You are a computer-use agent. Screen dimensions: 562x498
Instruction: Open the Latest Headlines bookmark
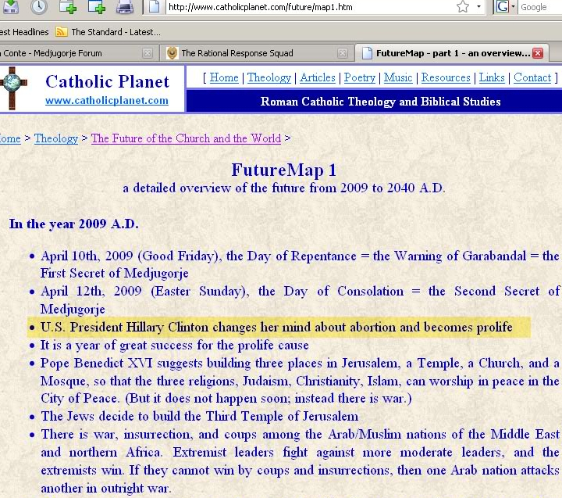pyautogui.click(x=24, y=32)
